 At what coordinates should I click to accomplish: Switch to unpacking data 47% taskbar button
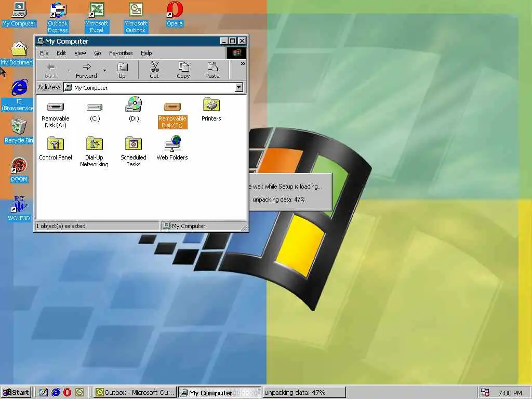tap(304, 393)
